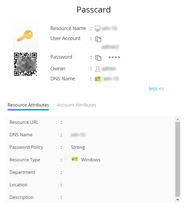The image size is (187, 222).
Task: Click the Description field label
Action: pyautogui.click(x=21, y=198)
